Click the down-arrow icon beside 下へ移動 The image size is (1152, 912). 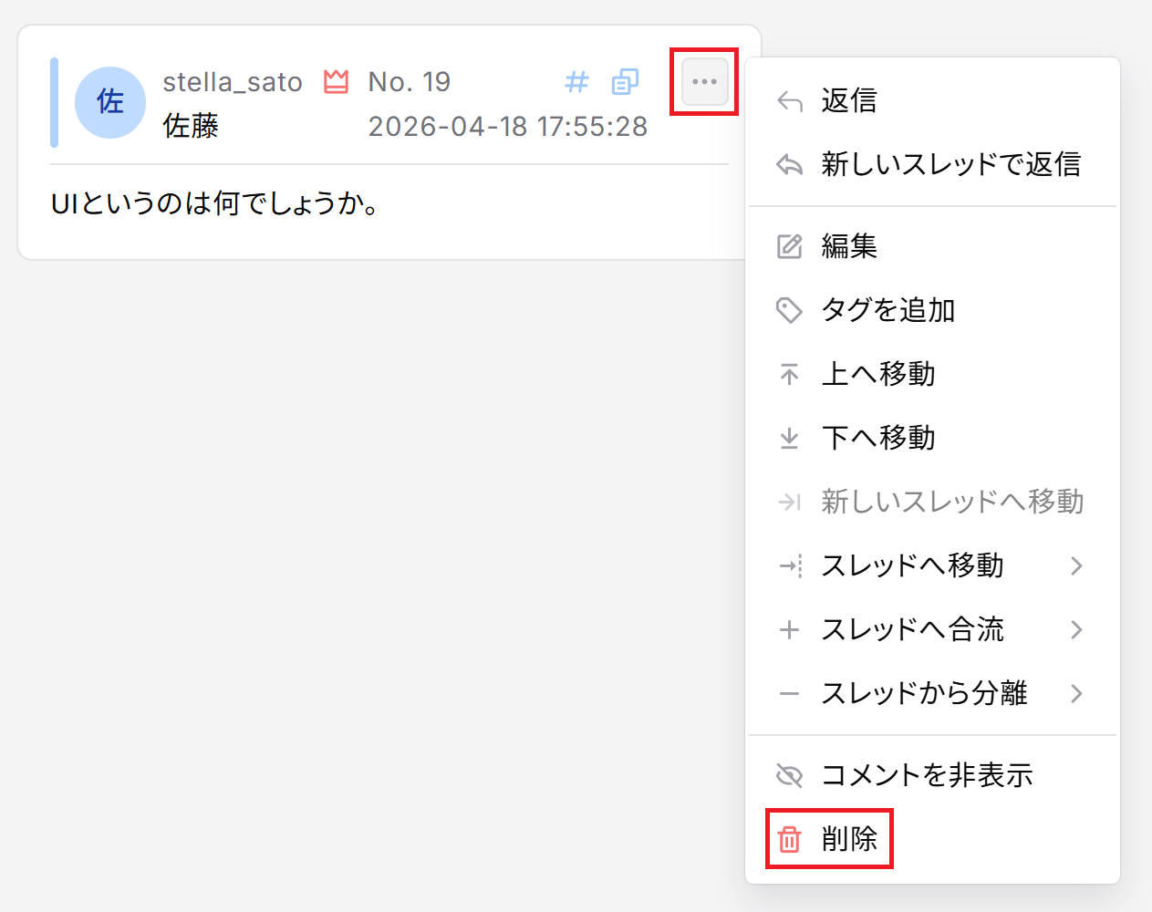(789, 438)
